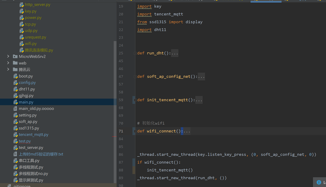Click the boot.py file icon
The height and width of the screenshot is (187, 326).
pyautogui.click(x=15, y=76)
